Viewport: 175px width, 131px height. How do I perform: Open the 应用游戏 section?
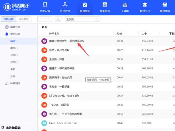[x=65, y=7]
